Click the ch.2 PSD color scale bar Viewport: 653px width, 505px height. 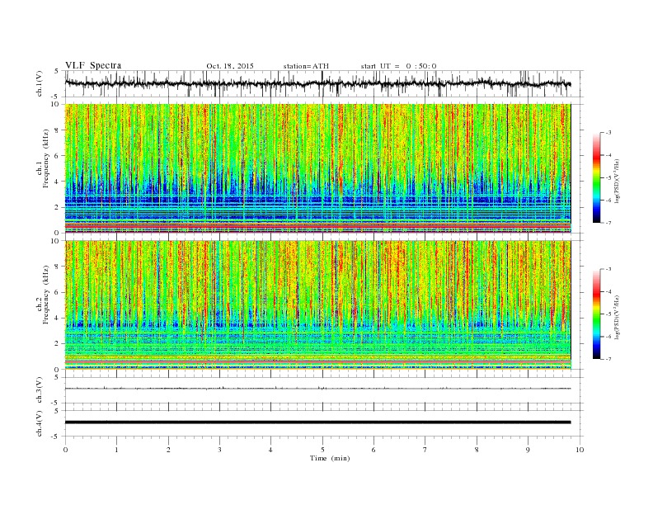coord(597,314)
